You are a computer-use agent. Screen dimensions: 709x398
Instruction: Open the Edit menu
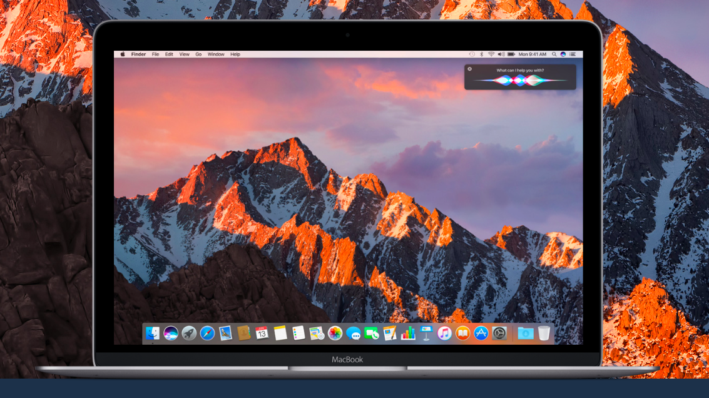(x=169, y=54)
